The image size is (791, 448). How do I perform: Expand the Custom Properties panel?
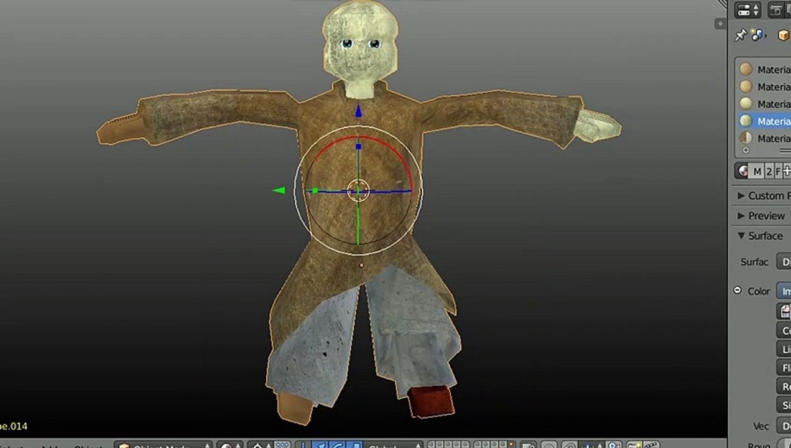click(x=764, y=195)
